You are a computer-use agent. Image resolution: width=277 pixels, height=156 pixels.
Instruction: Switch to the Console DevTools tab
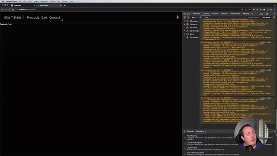coord(206,13)
